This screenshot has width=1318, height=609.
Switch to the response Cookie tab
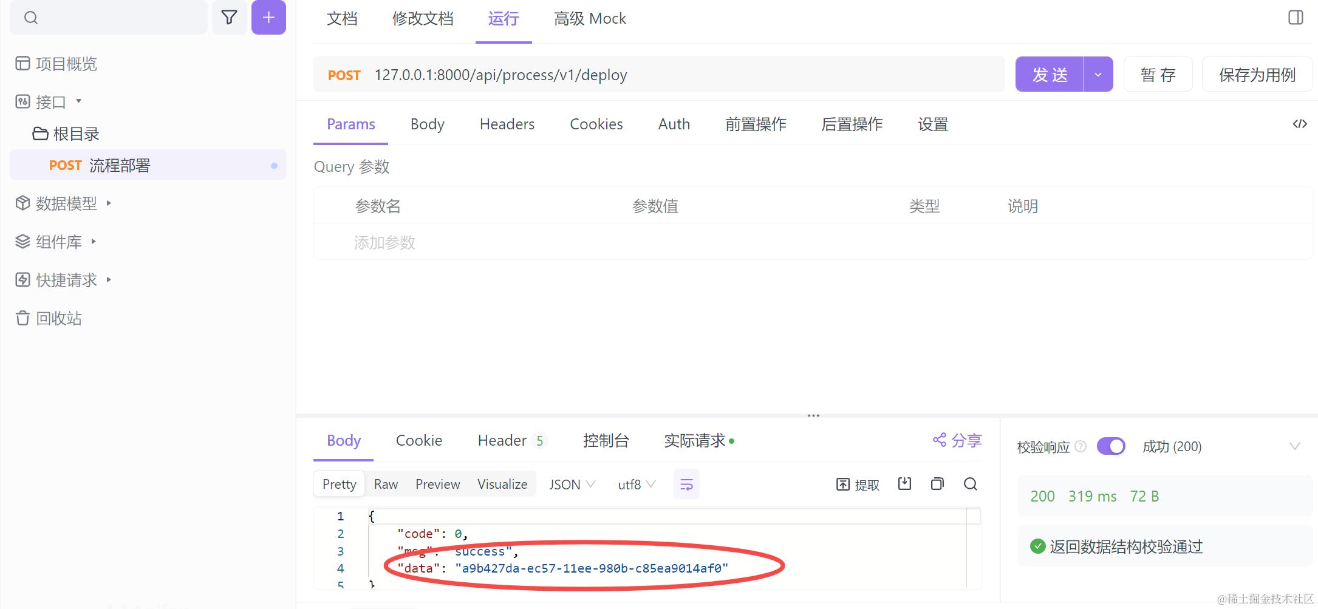pyautogui.click(x=419, y=440)
